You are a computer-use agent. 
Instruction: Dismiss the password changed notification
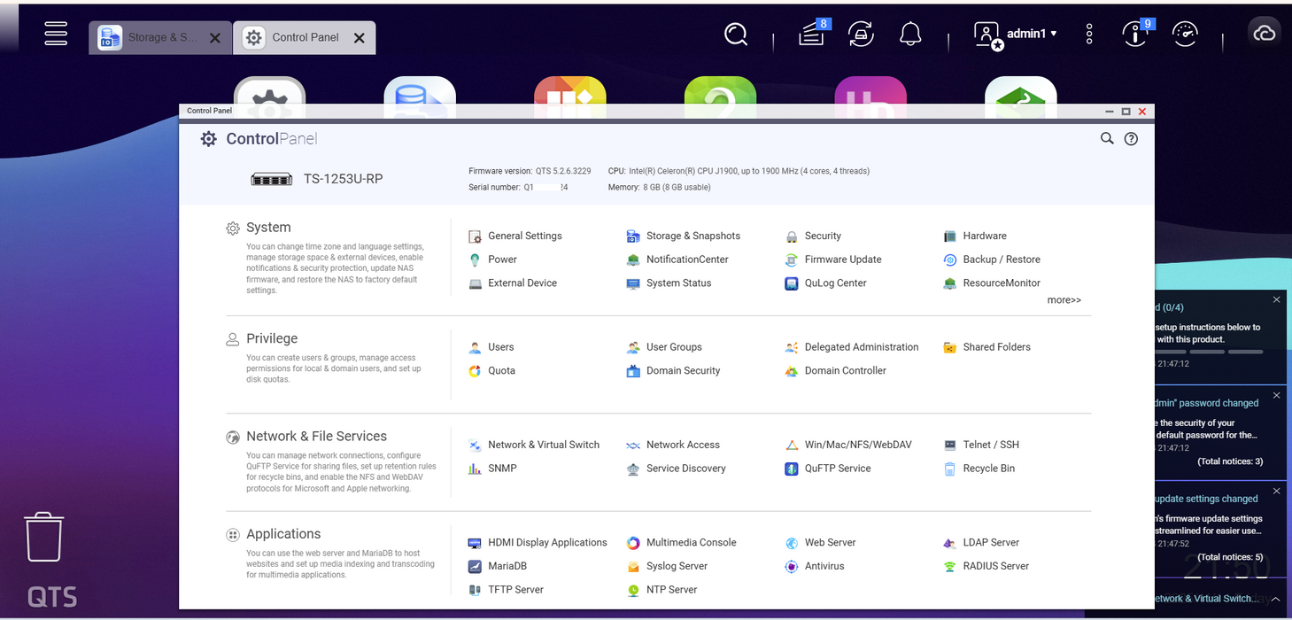click(1276, 395)
